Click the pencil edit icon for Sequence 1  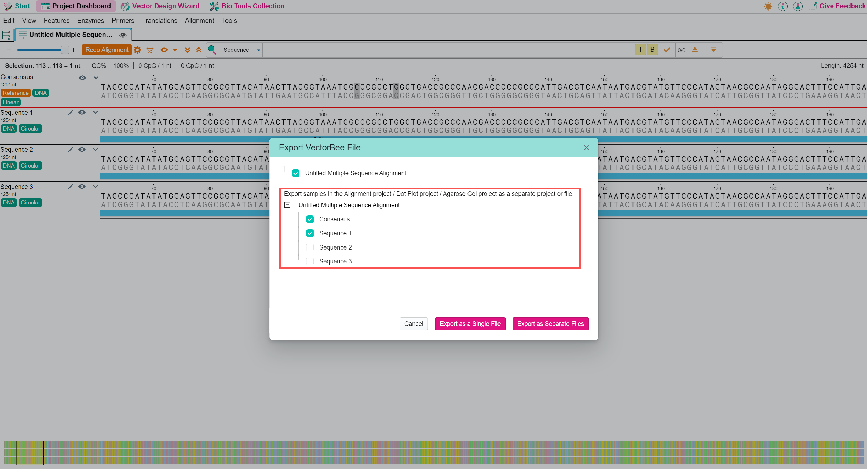point(70,112)
